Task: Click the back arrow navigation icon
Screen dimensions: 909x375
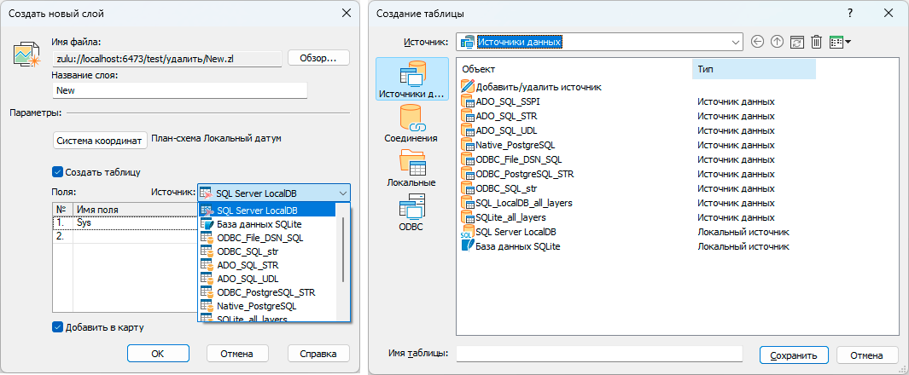Action: click(x=757, y=42)
